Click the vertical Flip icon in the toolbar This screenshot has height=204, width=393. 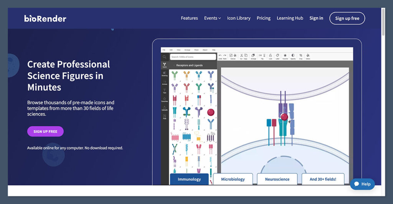pos(264,55)
